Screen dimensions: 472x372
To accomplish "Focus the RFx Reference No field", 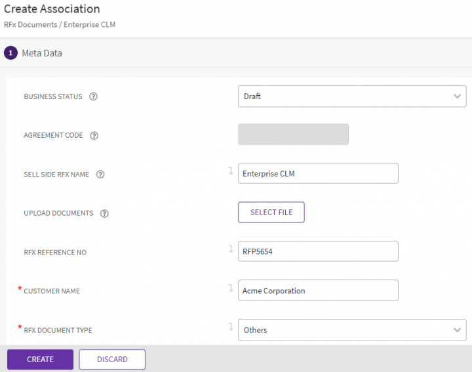I will point(318,252).
